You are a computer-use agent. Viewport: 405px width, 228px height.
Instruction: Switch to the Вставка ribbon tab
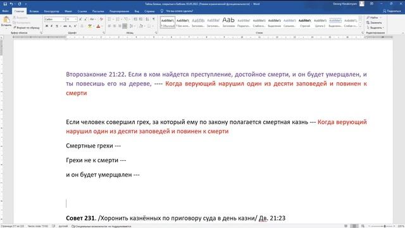[34, 11]
